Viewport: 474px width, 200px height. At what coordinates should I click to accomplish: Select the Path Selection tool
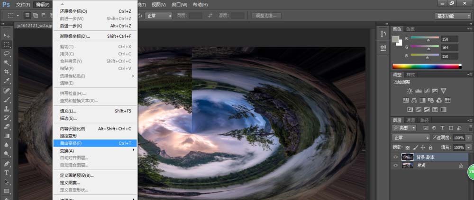click(7, 182)
